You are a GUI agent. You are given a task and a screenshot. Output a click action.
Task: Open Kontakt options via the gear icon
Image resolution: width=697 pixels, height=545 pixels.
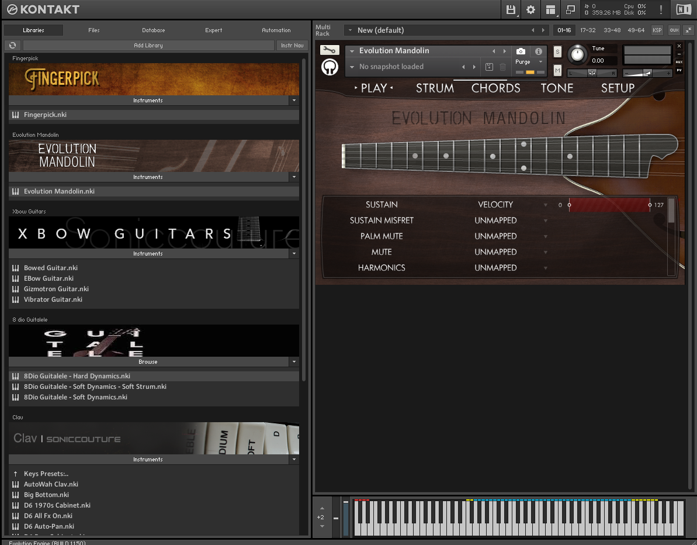point(530,9)
